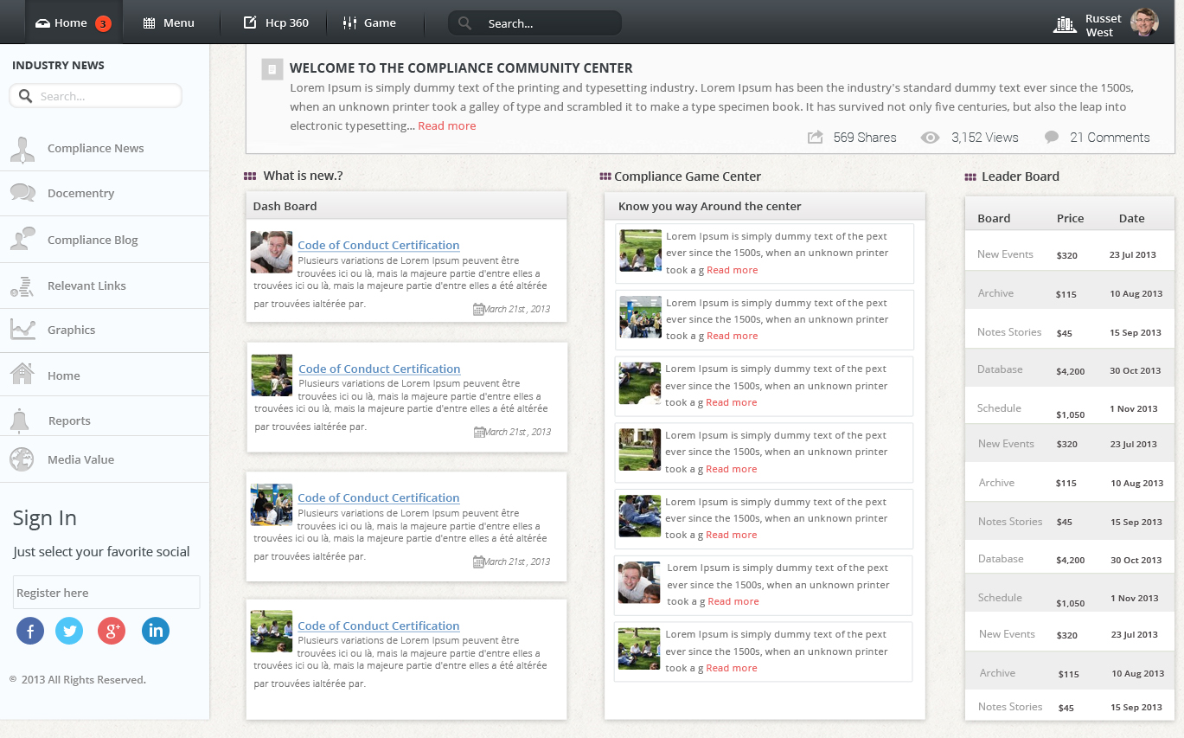Click the Docementry speech bubbles icon
This screenshot has width=1184, height=738.
[22, 192]
